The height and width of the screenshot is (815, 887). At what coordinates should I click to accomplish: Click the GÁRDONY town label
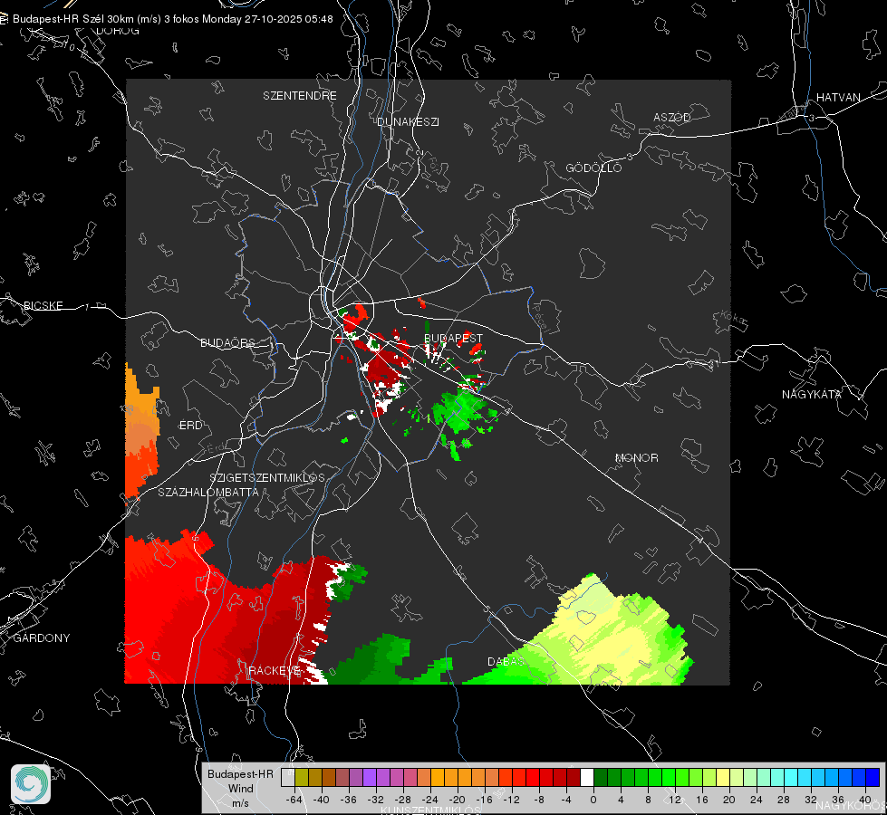(42, 638)
